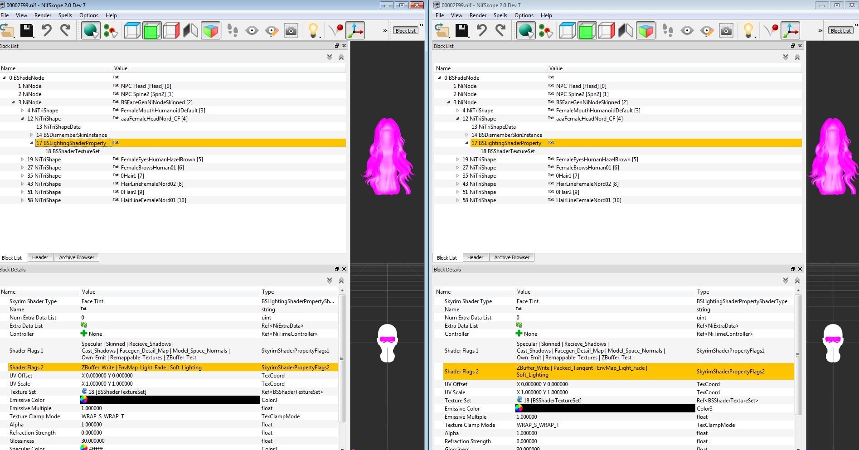Take a screenshot with camera icon, right window
Image resolution: width=859 pixels, height=450 pixels.
(x=726, y=30)
